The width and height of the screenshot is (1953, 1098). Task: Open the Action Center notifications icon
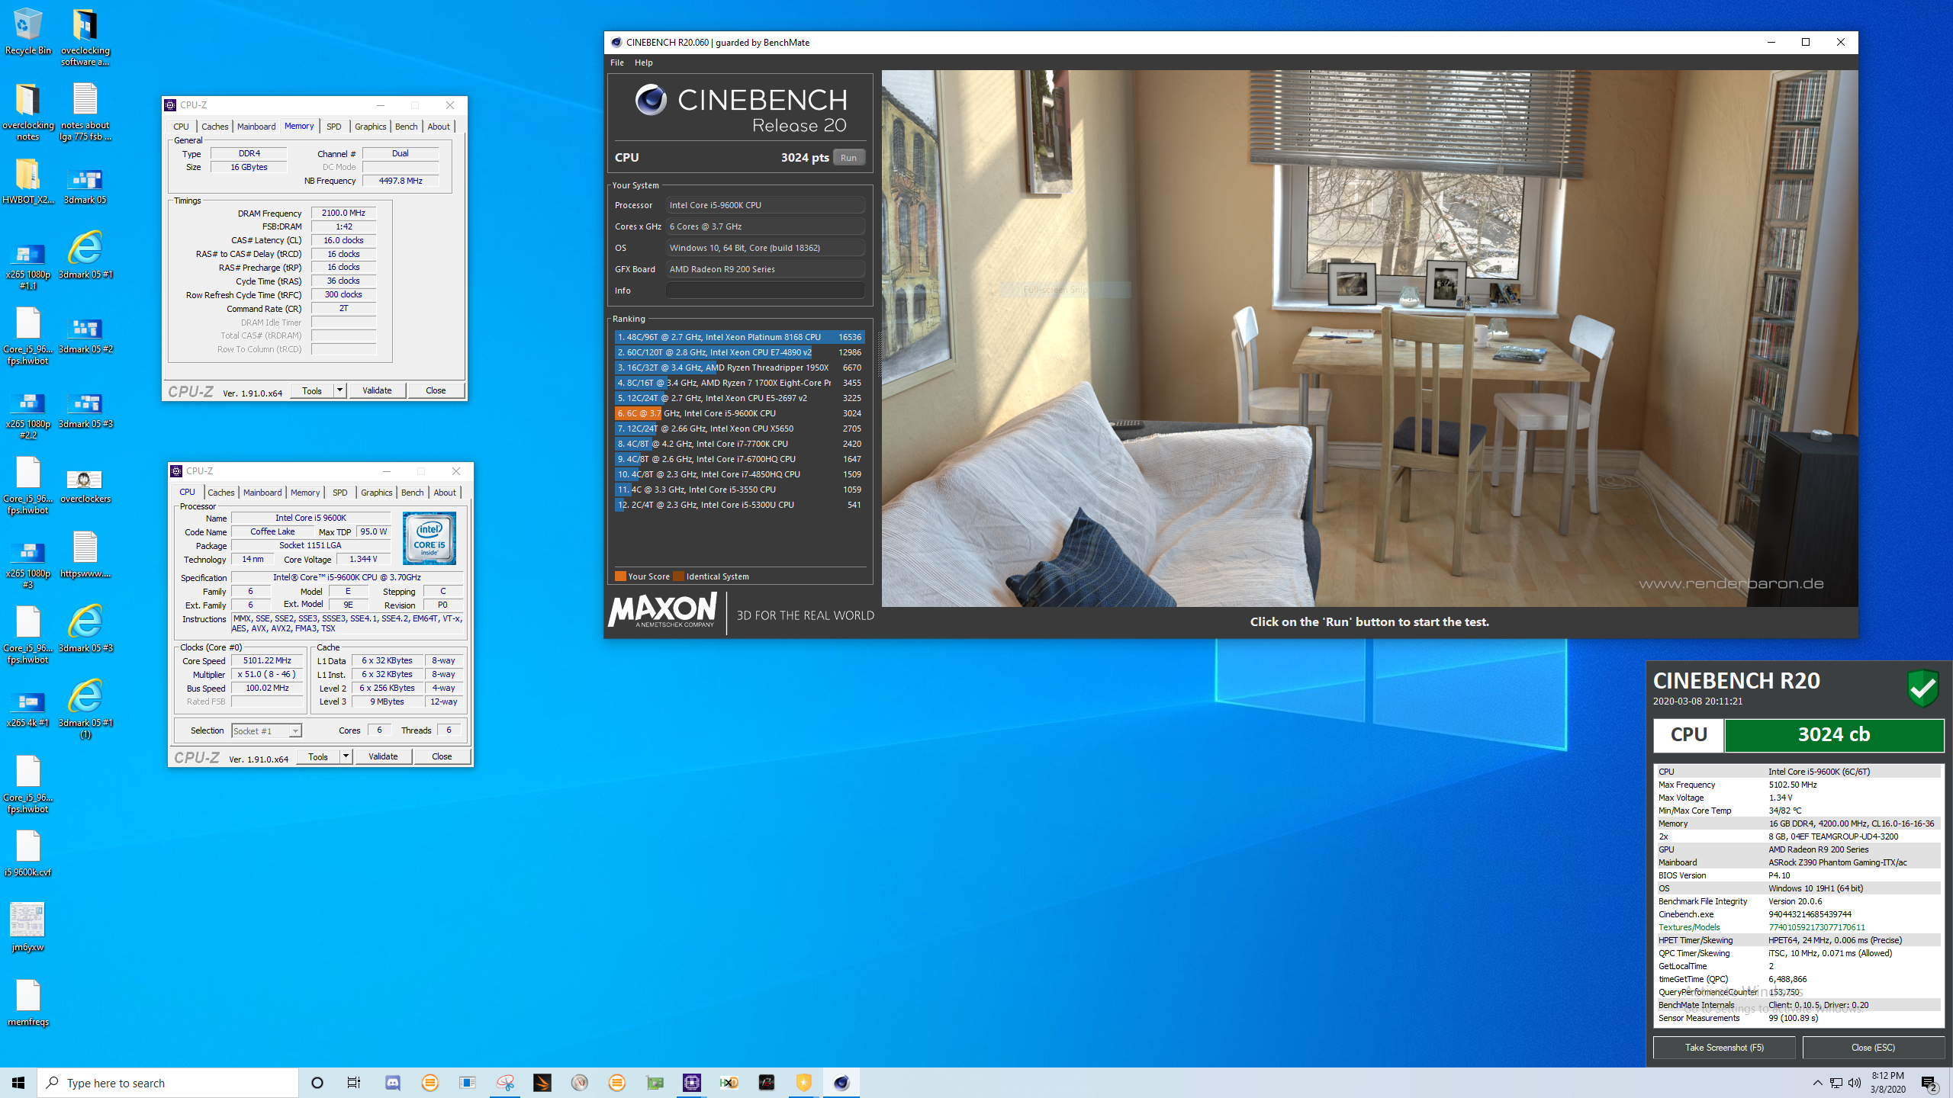[x=1929, y=1083]
